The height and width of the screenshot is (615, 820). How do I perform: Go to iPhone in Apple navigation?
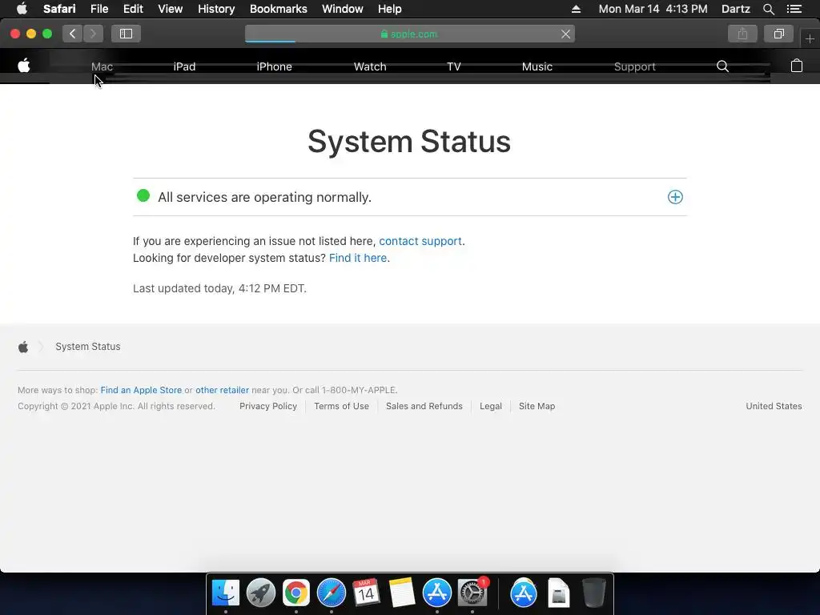(x=274, y=66)
